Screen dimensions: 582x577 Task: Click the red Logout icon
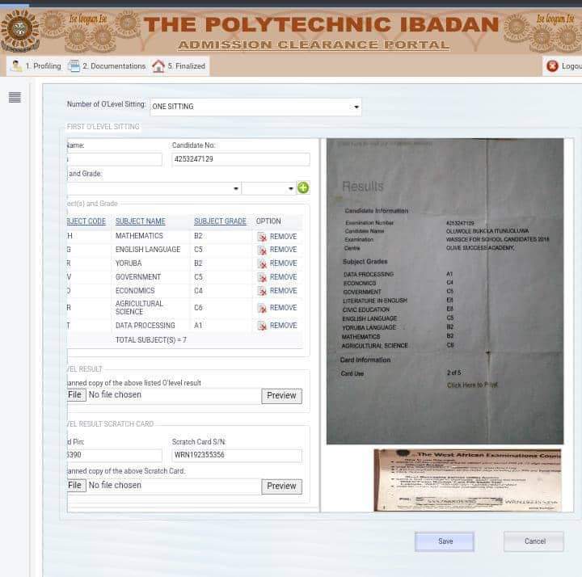tap(552, 66)
